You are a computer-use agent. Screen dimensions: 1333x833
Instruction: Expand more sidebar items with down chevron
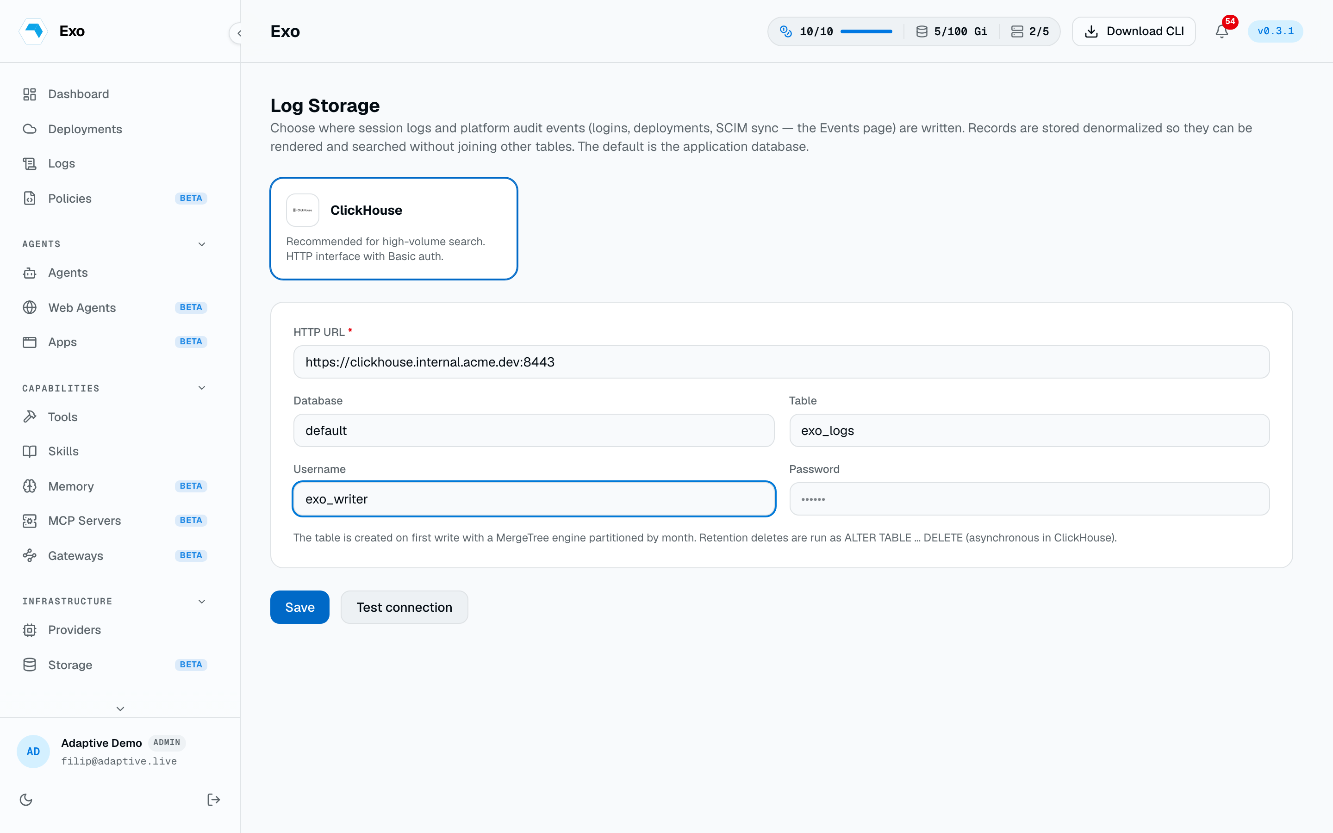pos(120,709)
